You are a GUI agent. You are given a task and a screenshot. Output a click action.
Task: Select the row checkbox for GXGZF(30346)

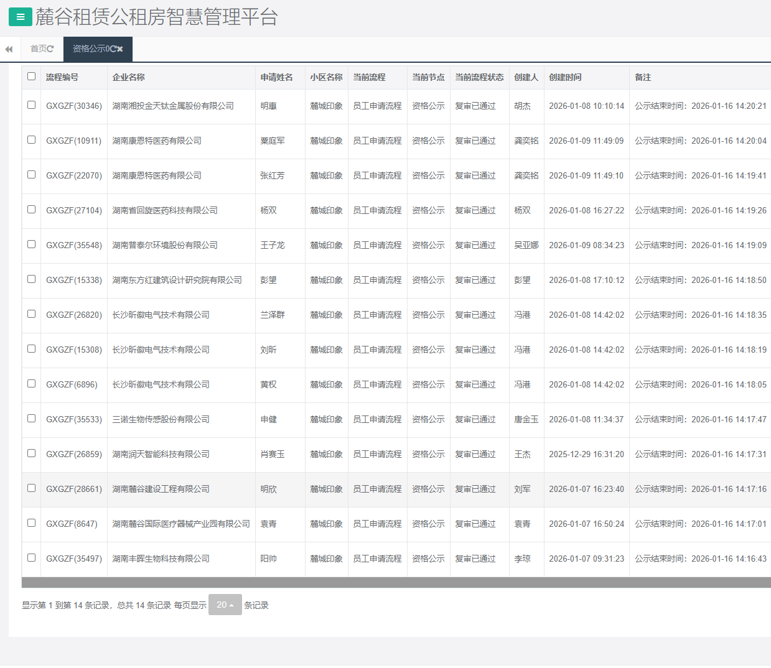point(32,105)
